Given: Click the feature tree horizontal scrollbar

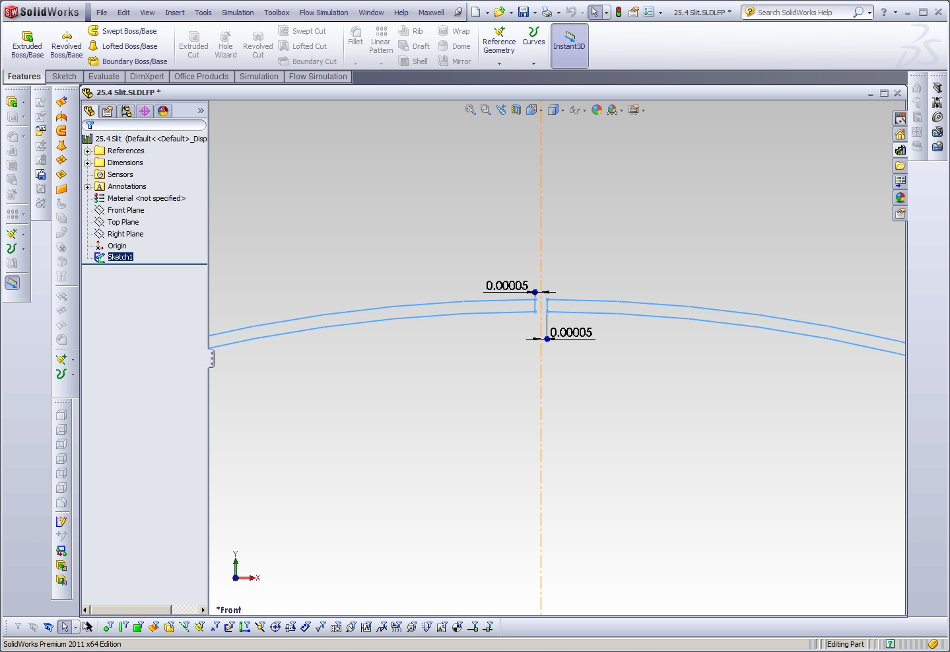Looking at the screenshot, I should pyautogui.click(x=131, y=610).
